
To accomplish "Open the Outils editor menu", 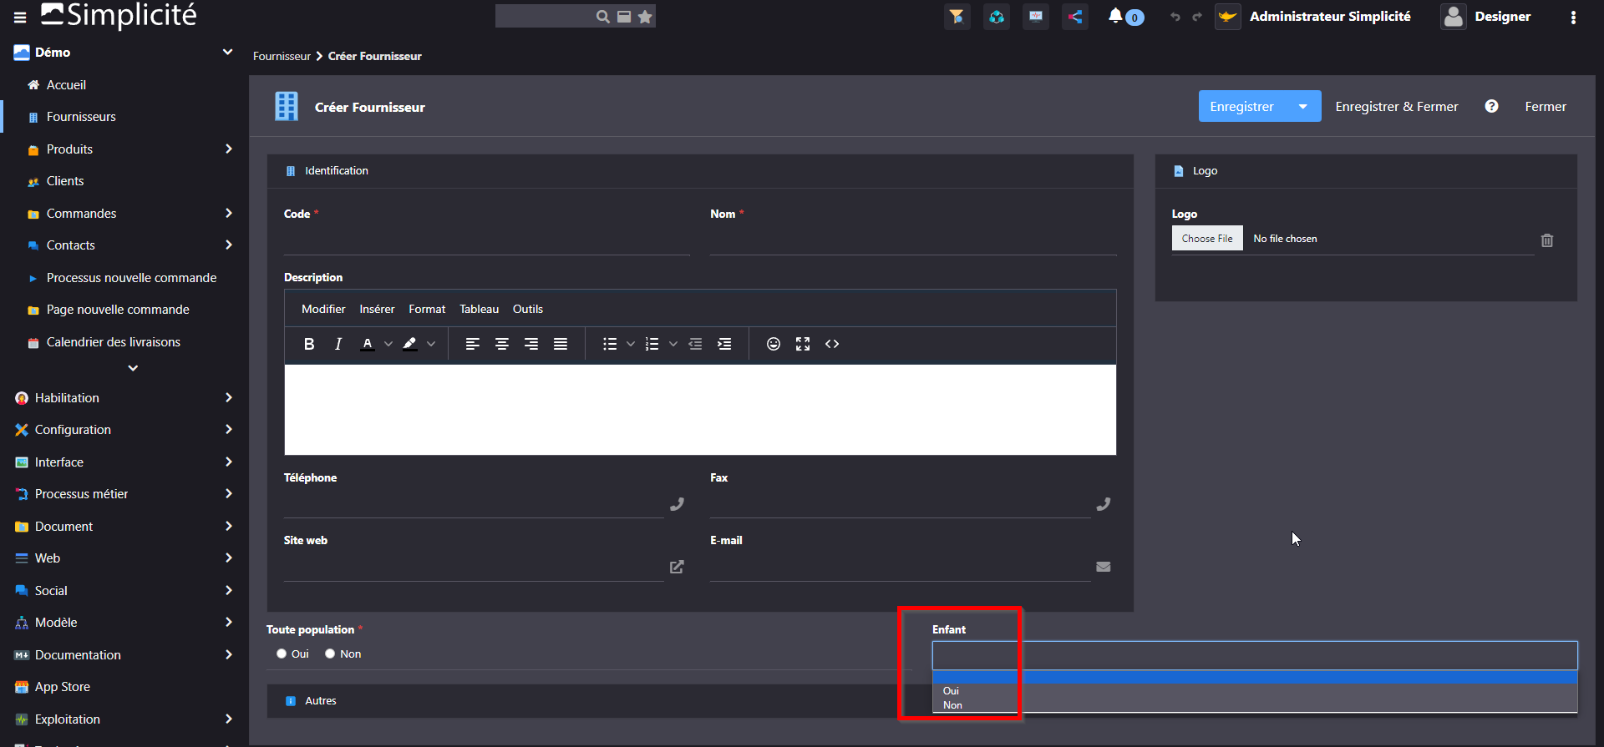I will click(528, 309).
